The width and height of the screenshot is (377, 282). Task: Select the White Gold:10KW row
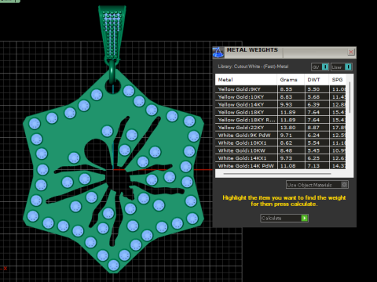(280, 150)
